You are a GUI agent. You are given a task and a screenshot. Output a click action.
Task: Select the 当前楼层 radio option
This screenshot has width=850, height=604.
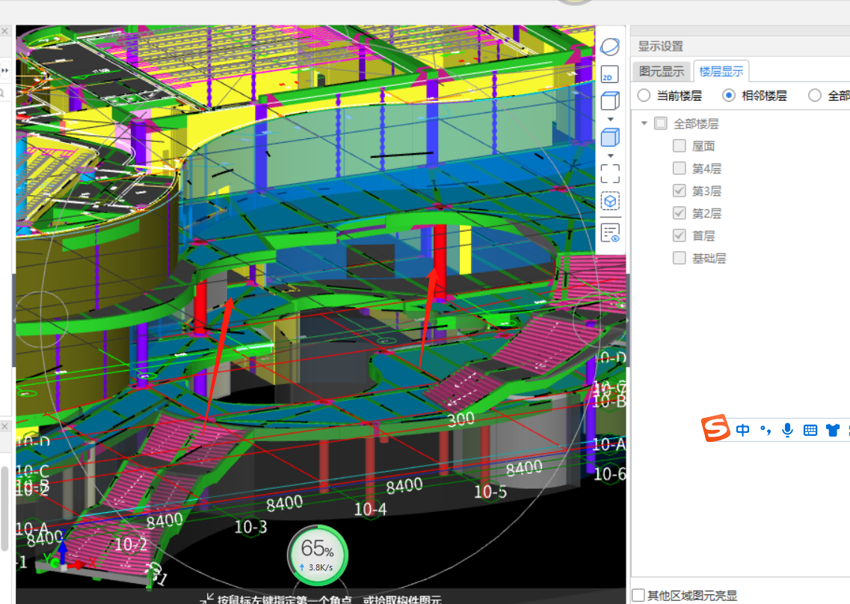(644, 96)
